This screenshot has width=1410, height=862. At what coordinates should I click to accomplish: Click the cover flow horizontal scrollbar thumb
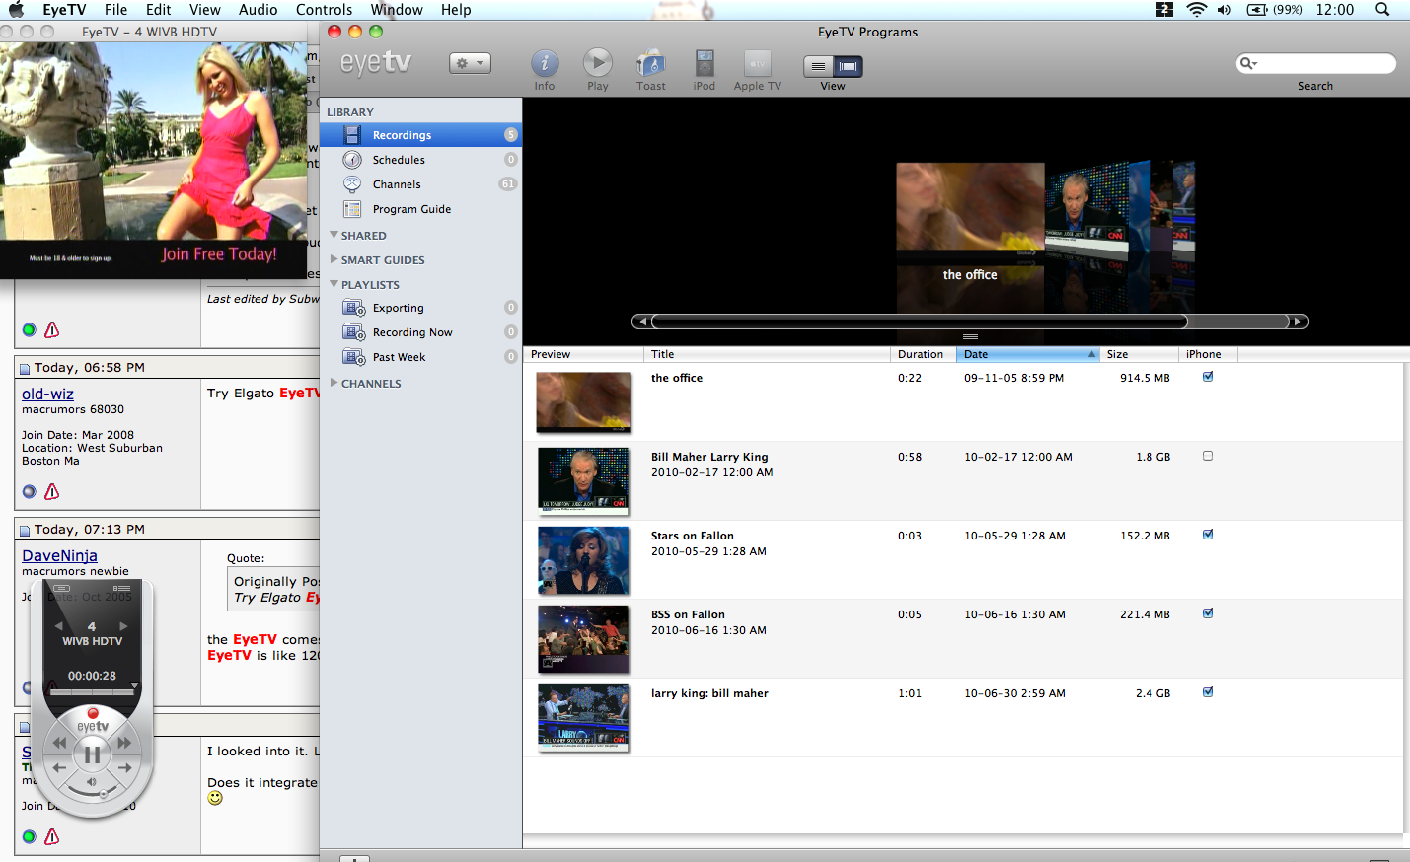pyautogui.click(x=920, y=322)
